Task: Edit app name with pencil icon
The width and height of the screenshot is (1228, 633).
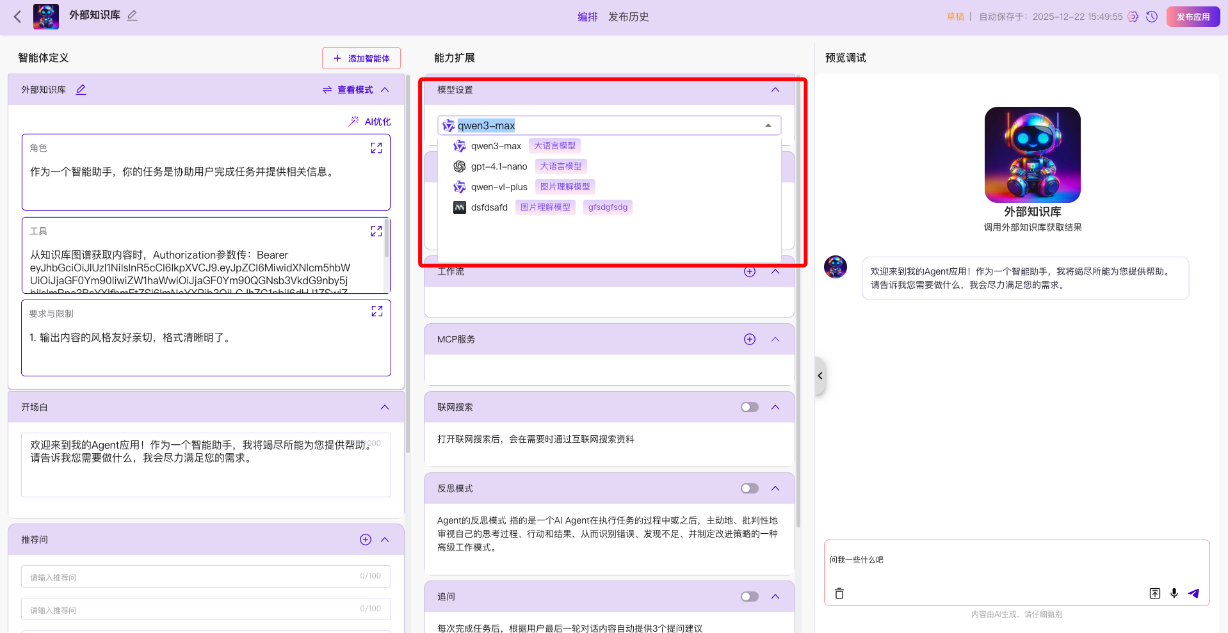Action: click(x=132, y=15)
